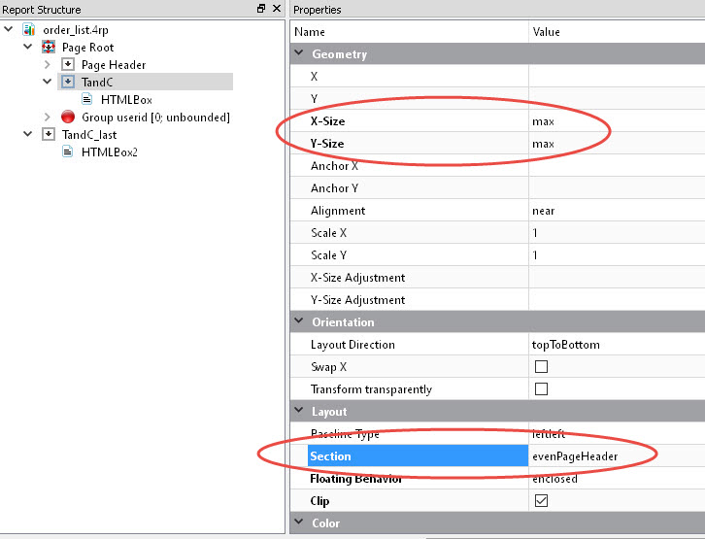Viewport: 705px width, 539px height.
Task: Click the HTMLBox document icon
Action: (x=87, y=99)
